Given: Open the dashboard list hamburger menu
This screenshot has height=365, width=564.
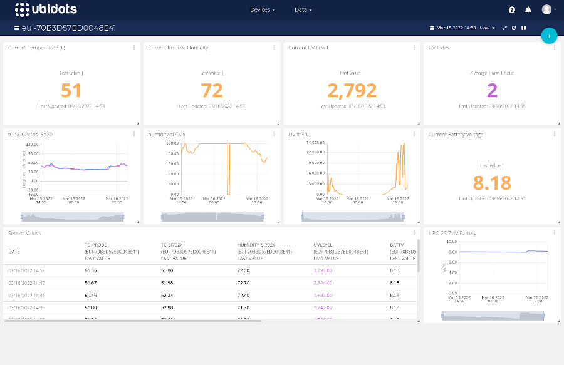Looking at the screenshot, I should (16, 28).
